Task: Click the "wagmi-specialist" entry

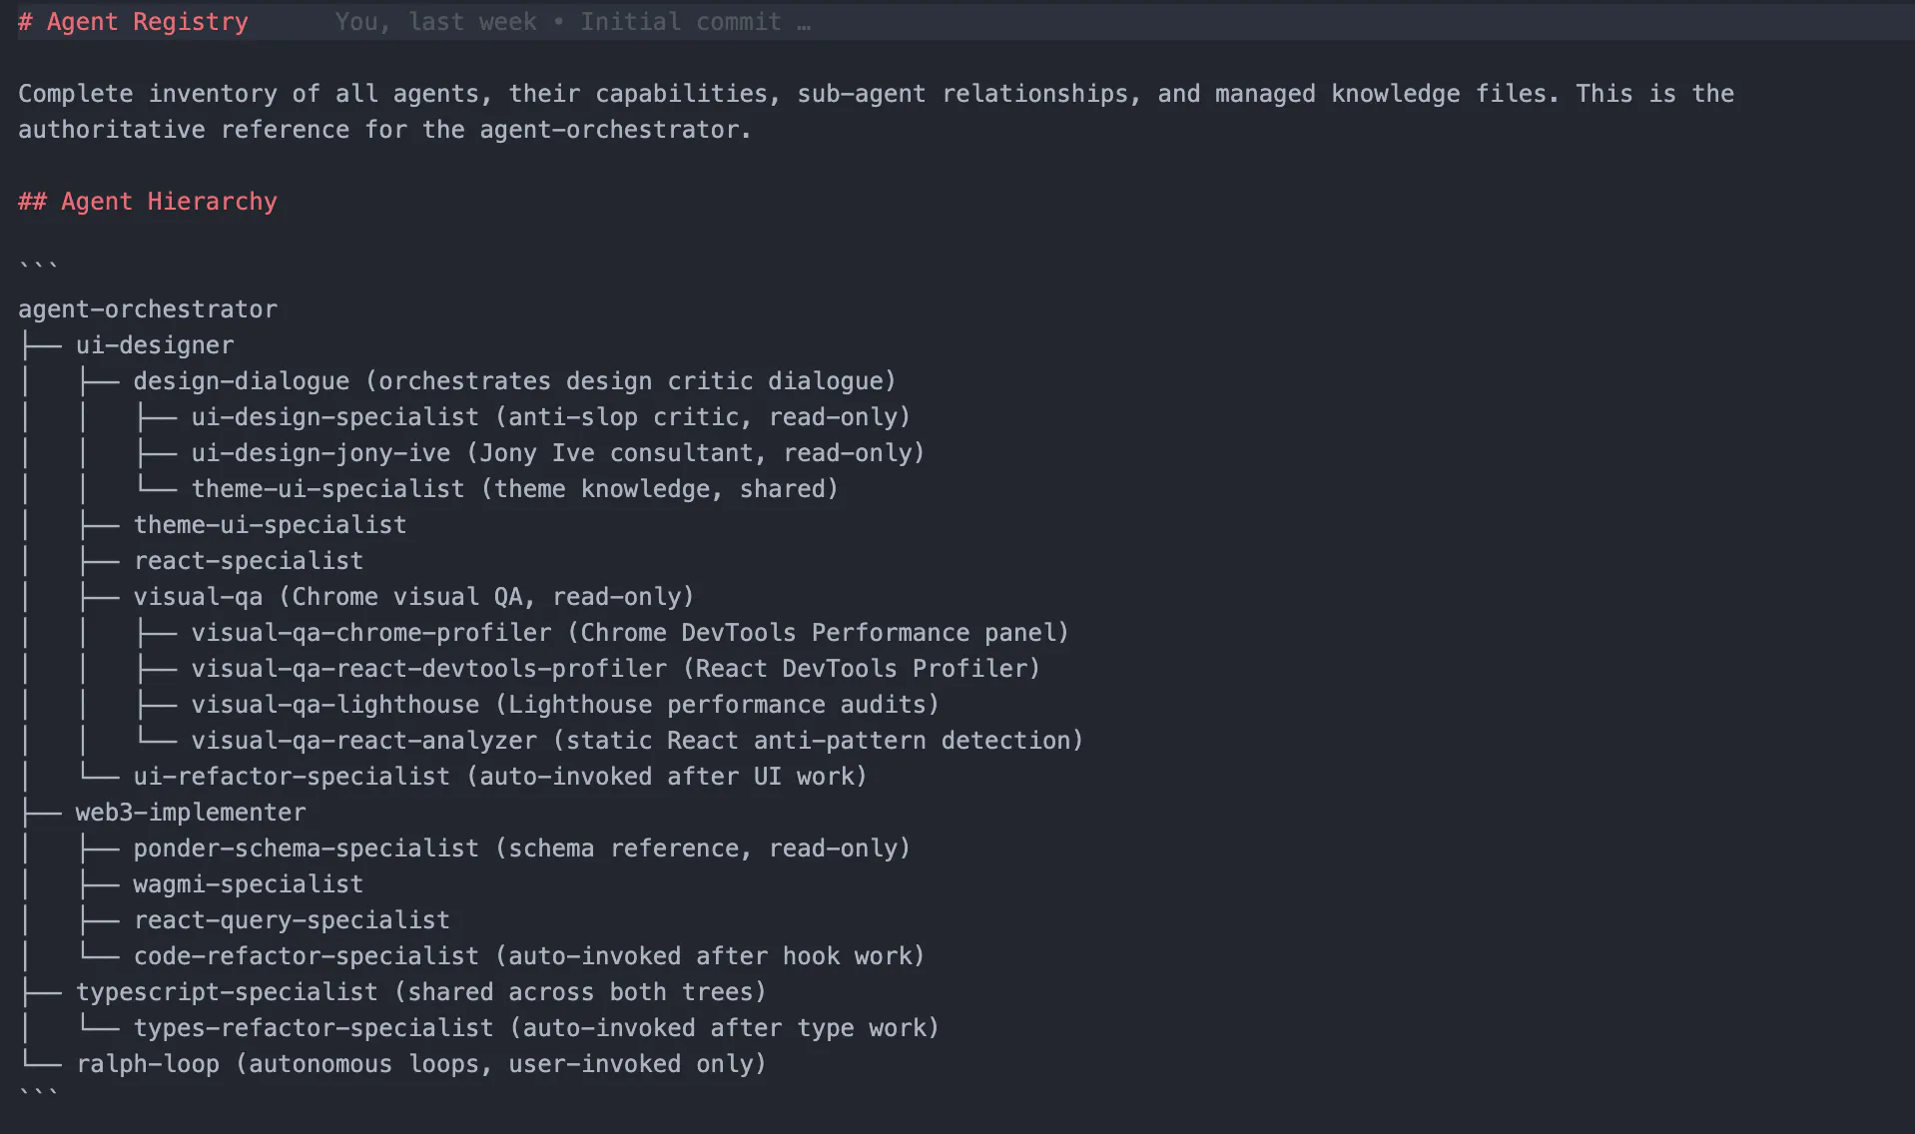Action: click(x=249, y=884)
